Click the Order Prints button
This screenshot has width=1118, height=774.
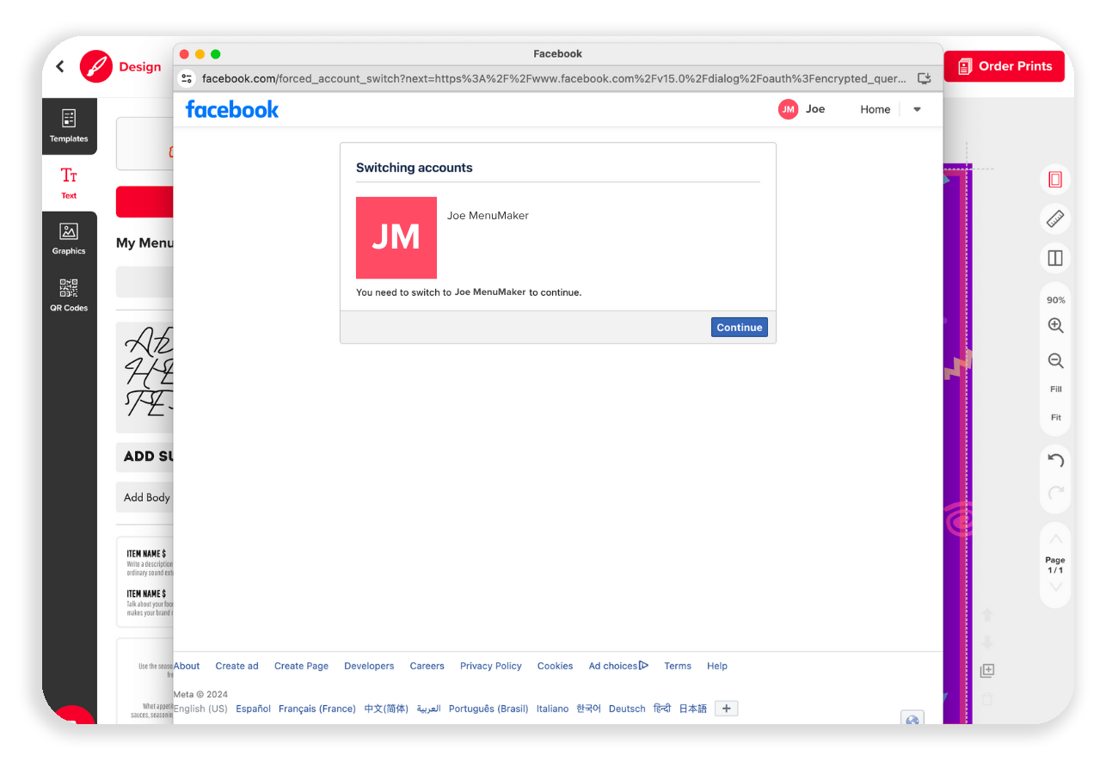1004,66
